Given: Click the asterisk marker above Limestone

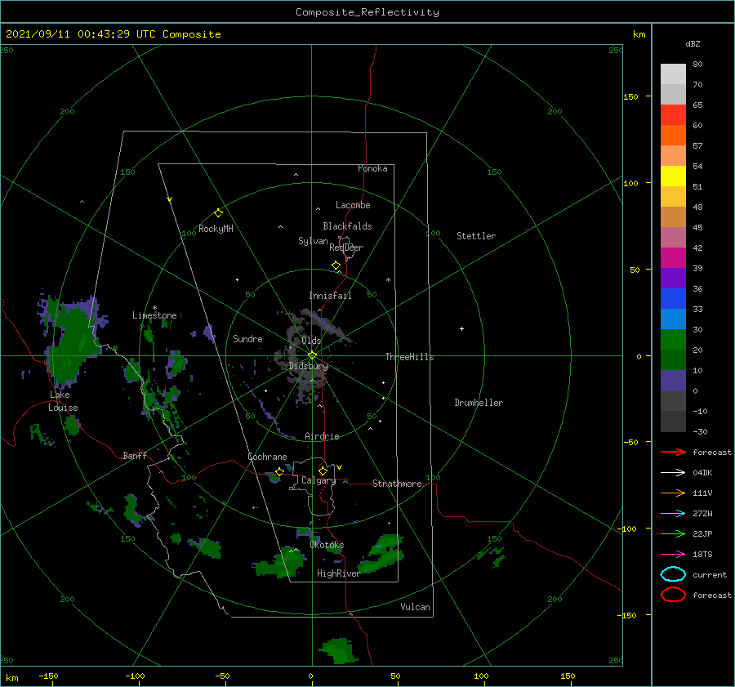Looking at the screenshot, I should 154,308.
